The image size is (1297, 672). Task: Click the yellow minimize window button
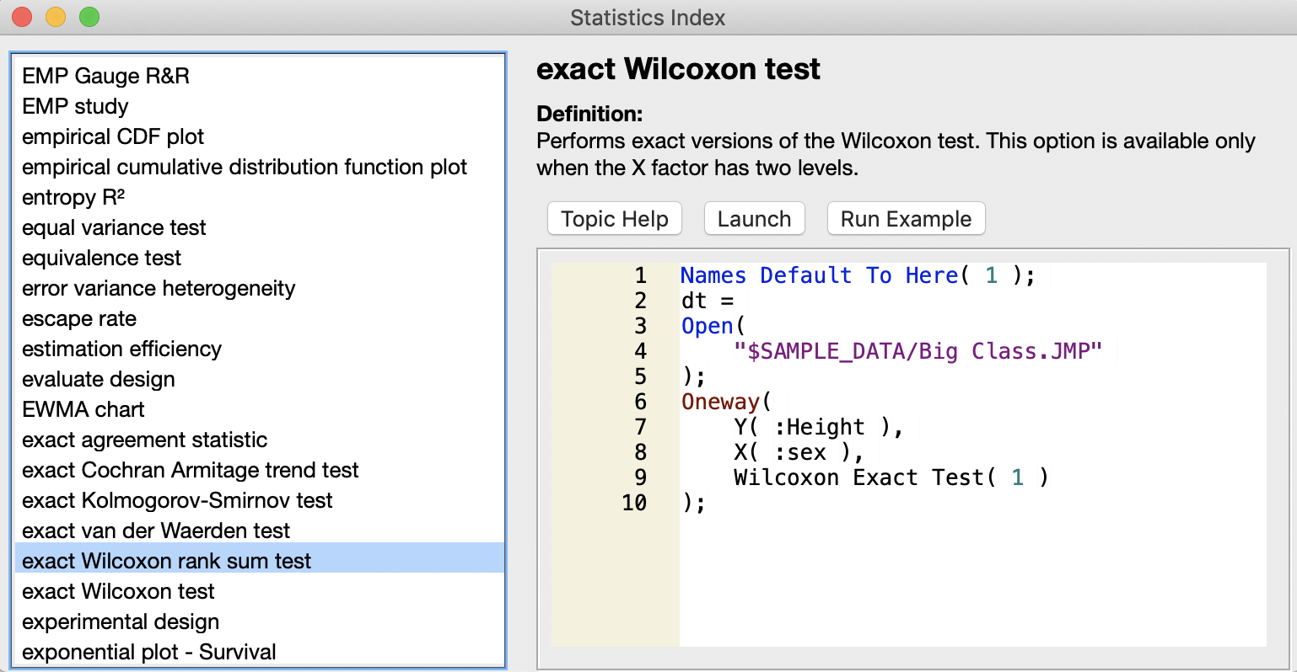(x=56, y=17)
